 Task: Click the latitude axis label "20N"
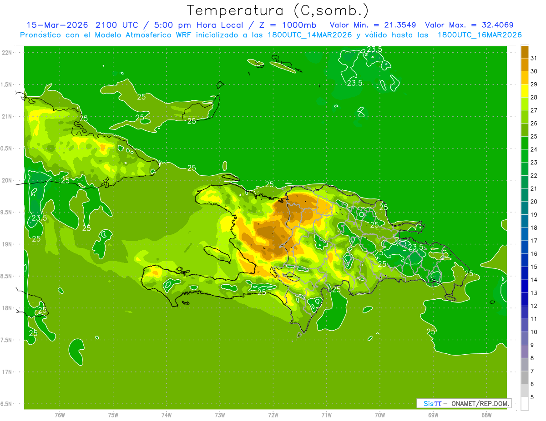point(8,180)
